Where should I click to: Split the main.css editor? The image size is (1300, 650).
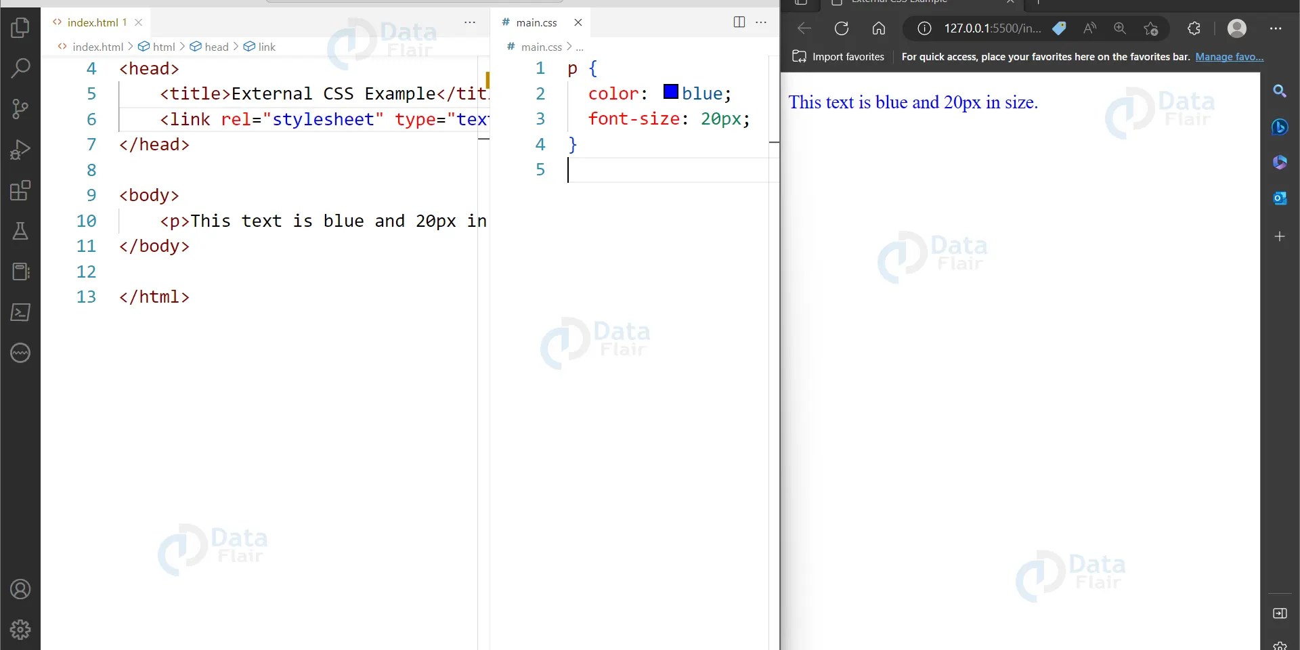[x=739, y=22]
